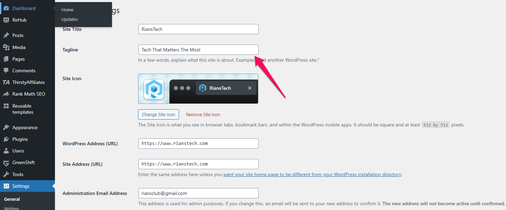Open General settings submenu item
This screenshot has height=210, width=506.
tap(12, 199)
